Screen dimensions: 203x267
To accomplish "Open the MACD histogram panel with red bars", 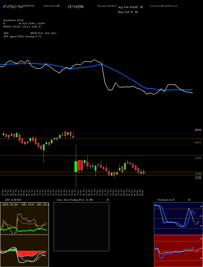I will pyautogui.click(x=24, y=251).
